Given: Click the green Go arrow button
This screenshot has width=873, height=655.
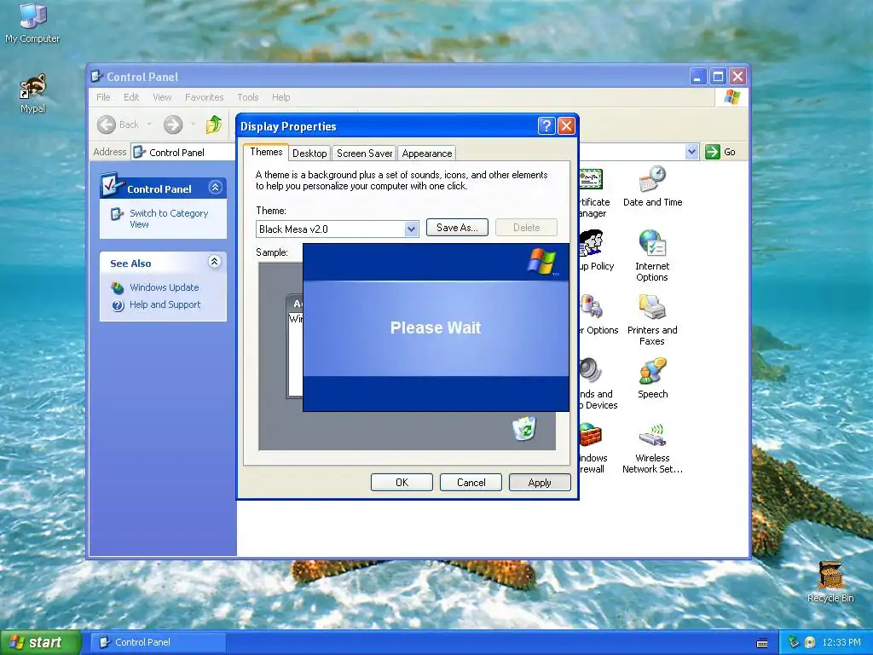Looking at the screenshot, I should pyautogui.click(x=712, y=152).
